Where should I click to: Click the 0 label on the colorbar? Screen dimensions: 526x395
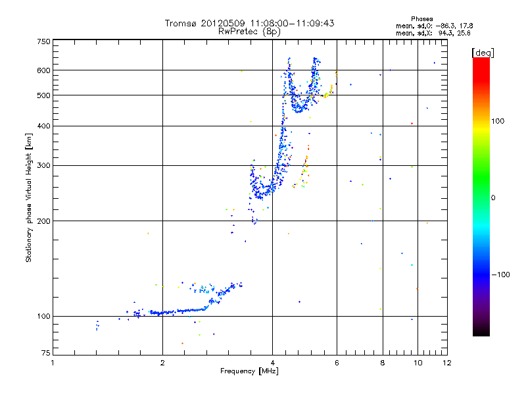click(493, 198)
